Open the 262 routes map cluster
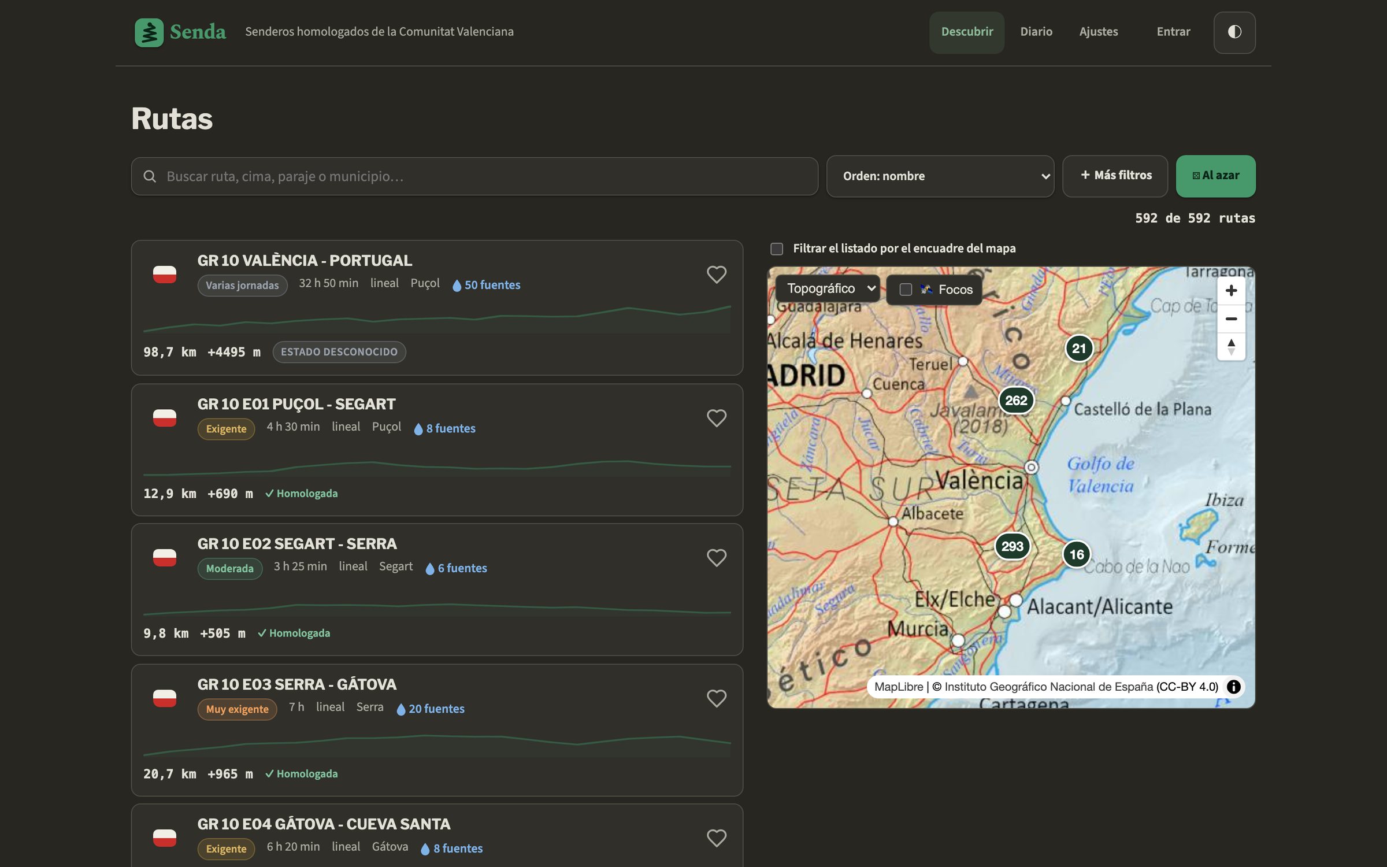The width and height of the screenshot is (1387, 867). pyautogui.click(x=1015, y=400)
